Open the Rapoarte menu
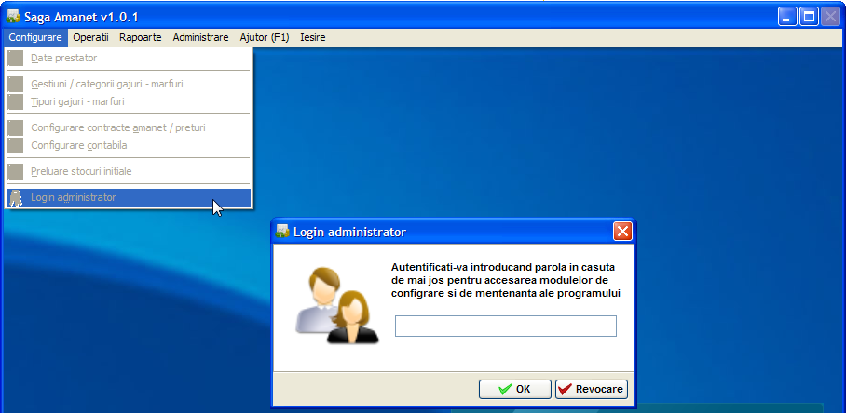 [x=141, y=38]
